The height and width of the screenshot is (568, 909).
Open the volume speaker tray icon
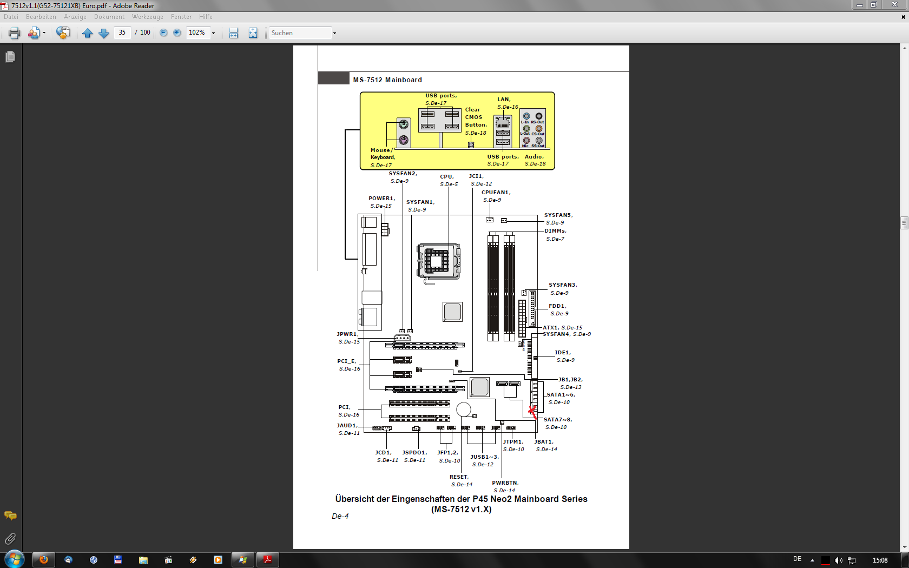click(x=838, y=560)
